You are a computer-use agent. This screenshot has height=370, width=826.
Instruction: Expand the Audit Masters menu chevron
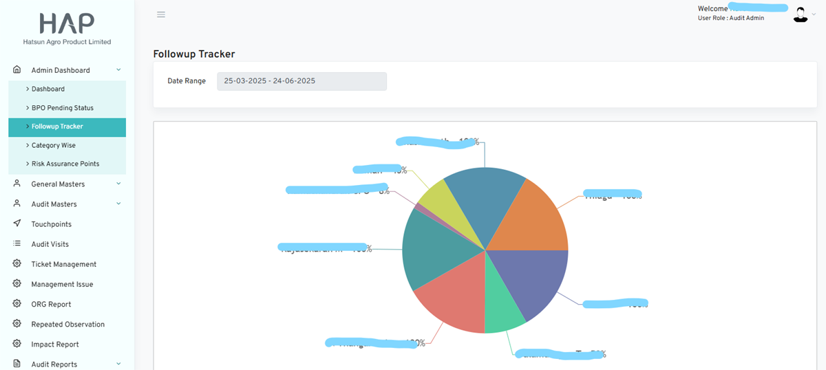click(118, 204)
